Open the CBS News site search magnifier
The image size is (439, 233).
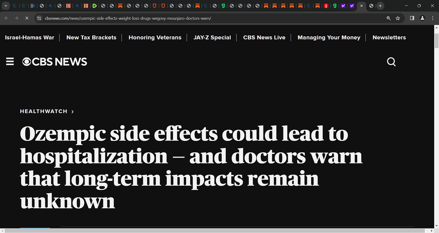click(391, 62)
